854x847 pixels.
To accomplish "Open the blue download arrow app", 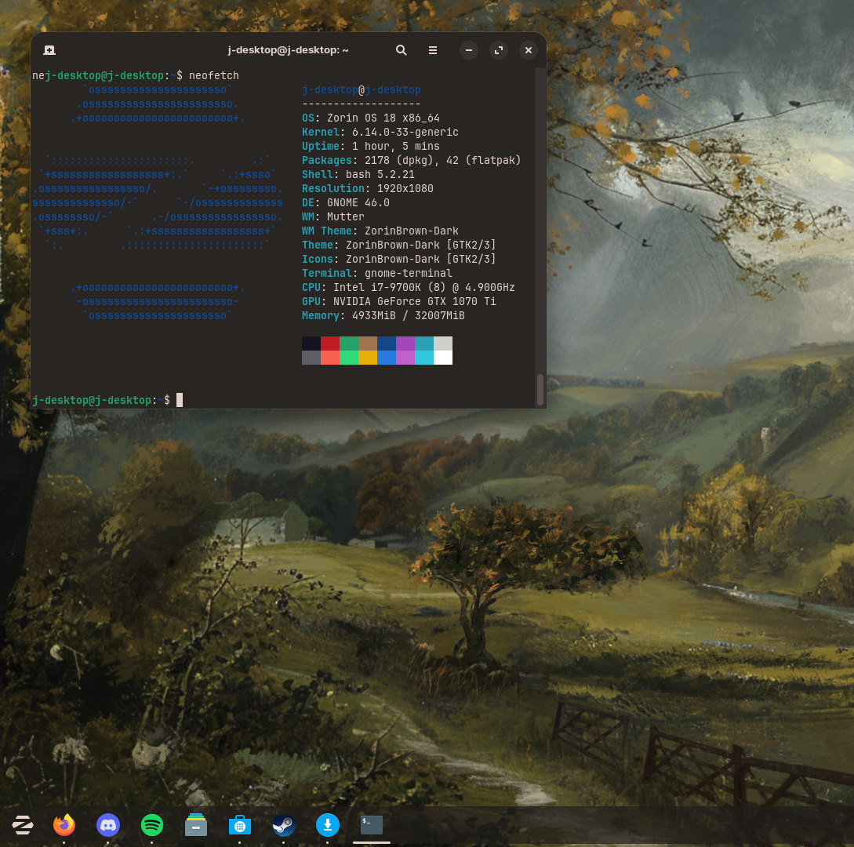I will tap(328, 825).
